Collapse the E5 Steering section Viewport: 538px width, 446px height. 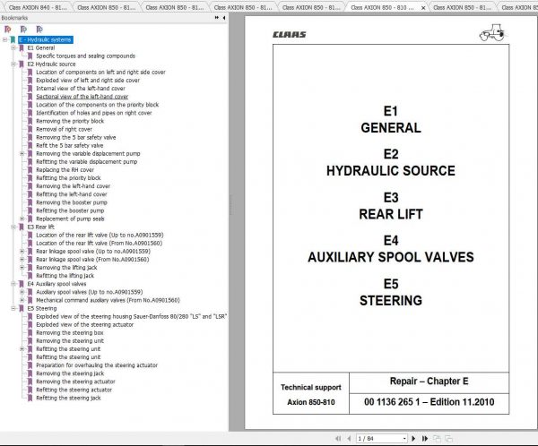tap(13, 309)
